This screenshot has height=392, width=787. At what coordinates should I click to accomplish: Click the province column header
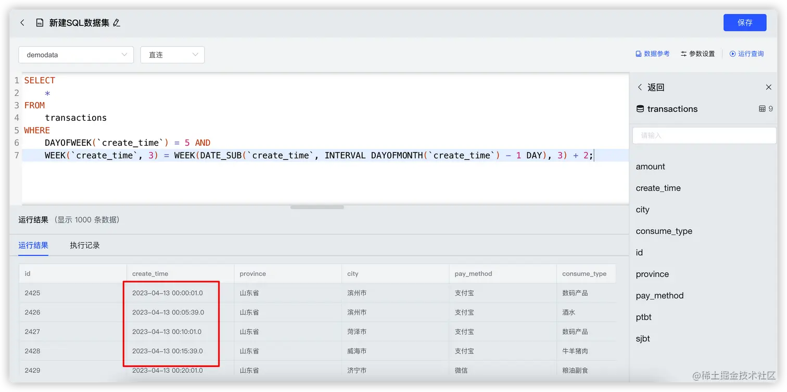287,273
